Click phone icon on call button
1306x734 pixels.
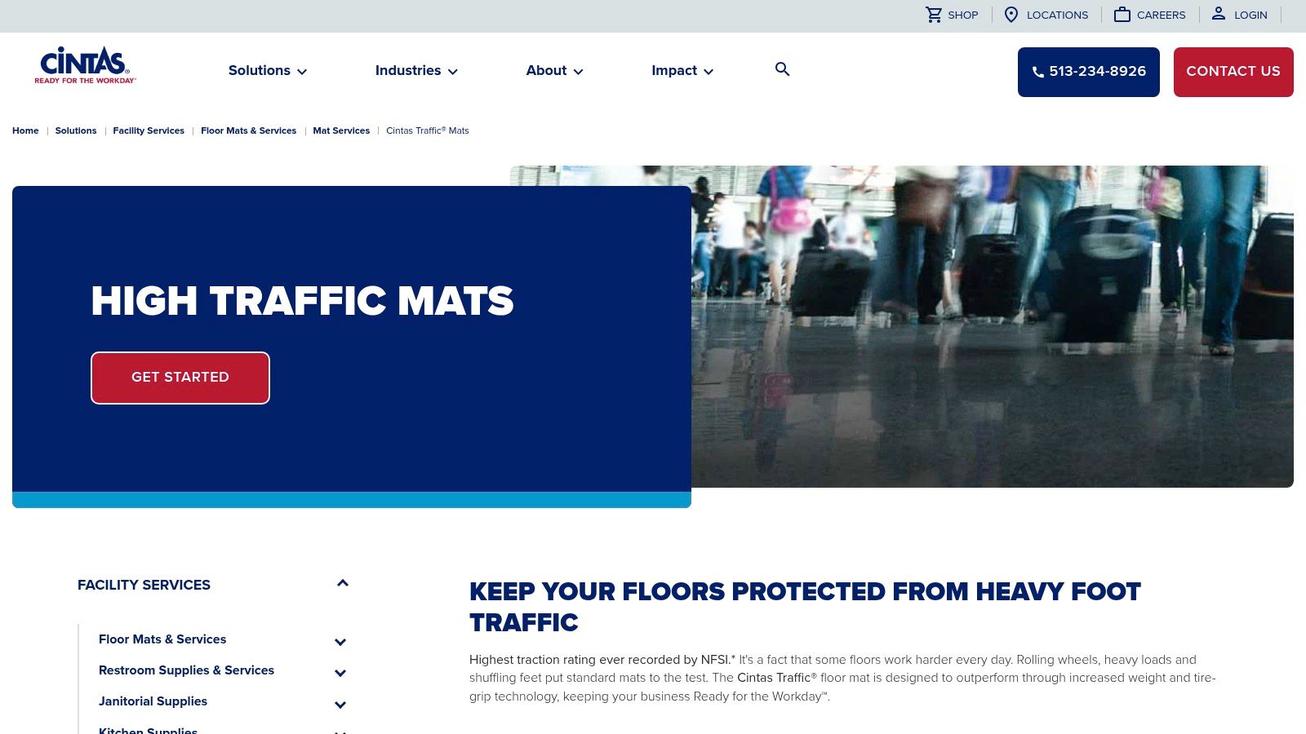[1038, 72]
